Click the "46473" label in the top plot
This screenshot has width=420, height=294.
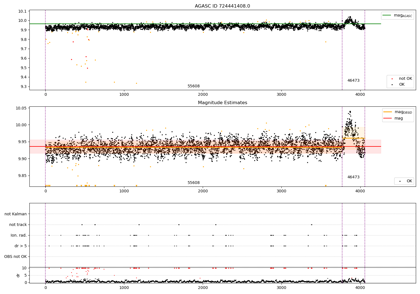pos(353,81)
